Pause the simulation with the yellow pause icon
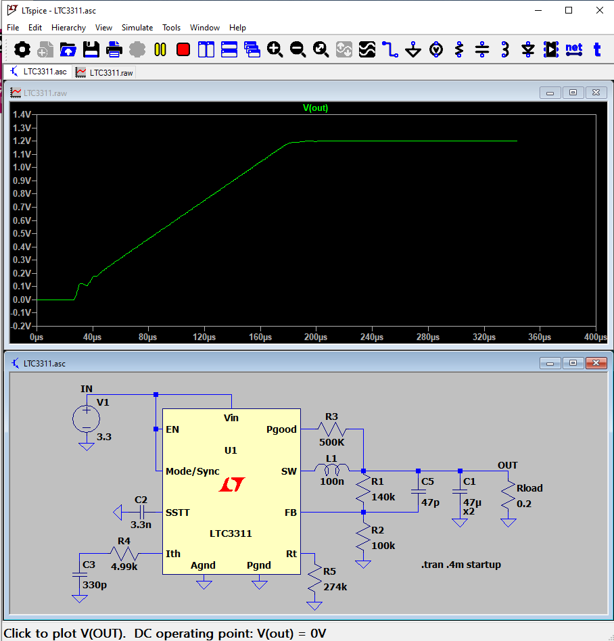The height and width of the screenshot is (641, 614). [160, 49]
